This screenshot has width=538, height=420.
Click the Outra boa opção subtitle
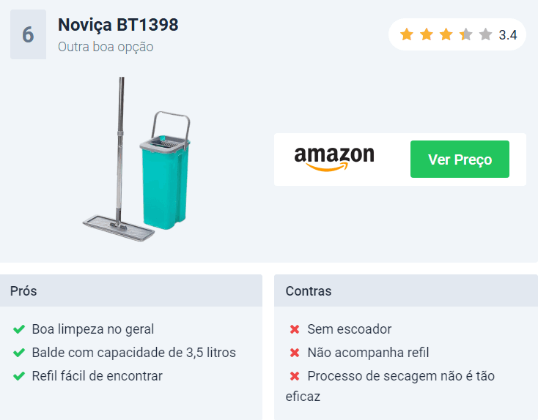point(106,47)
